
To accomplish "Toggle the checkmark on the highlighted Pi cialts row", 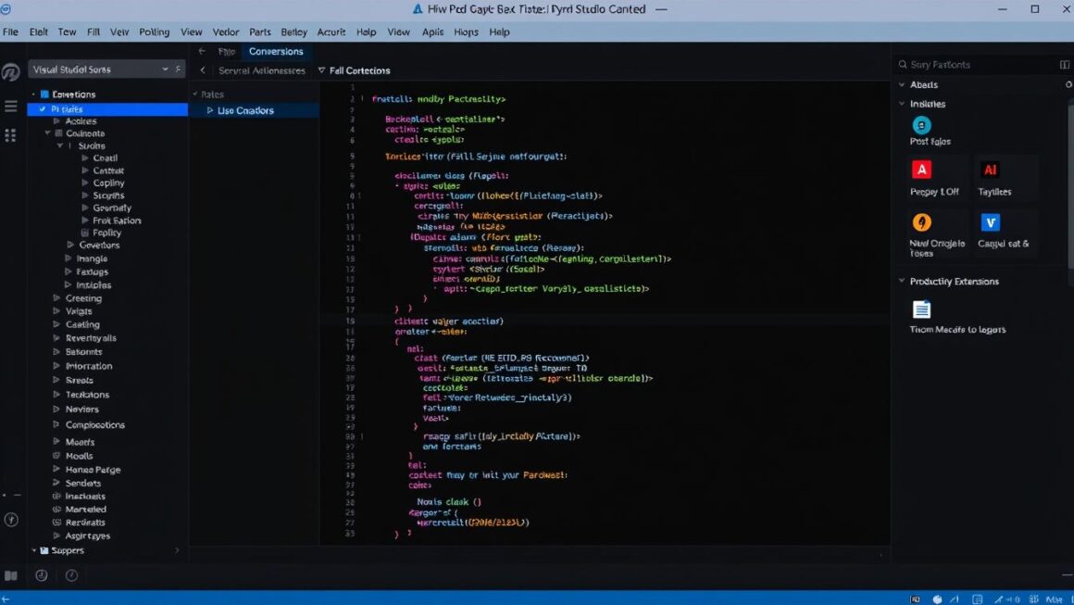I will click(x=43, y=109).
